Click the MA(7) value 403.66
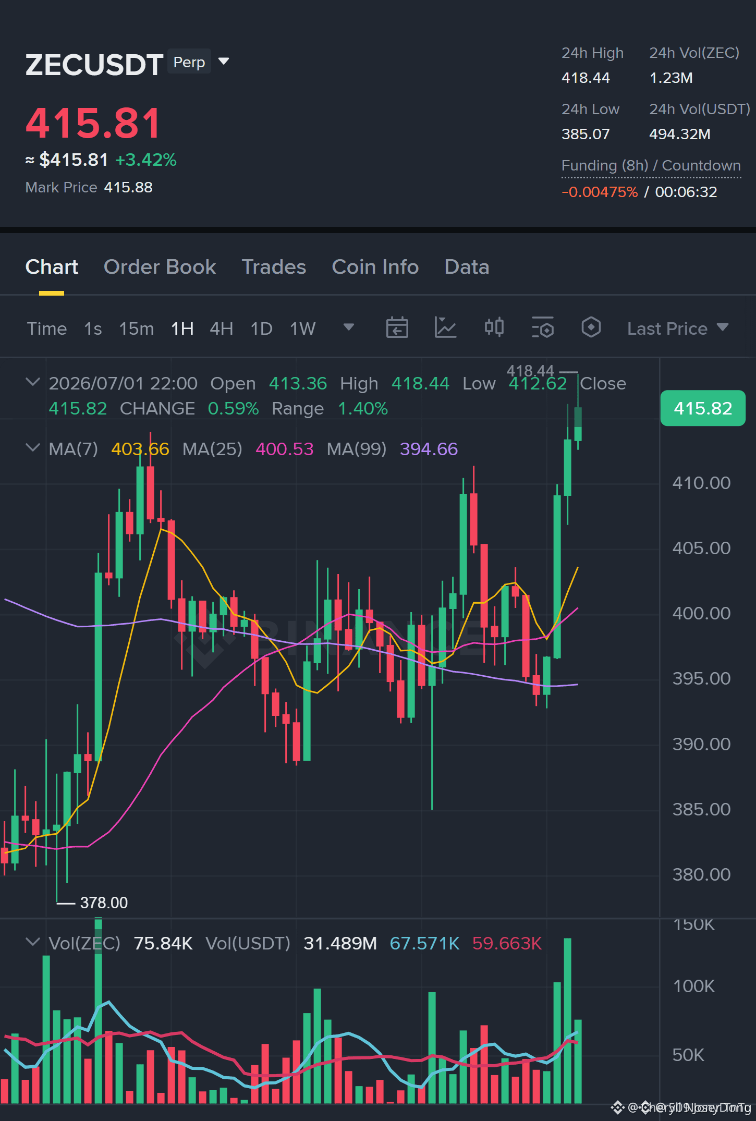 [x=140, y=449]
